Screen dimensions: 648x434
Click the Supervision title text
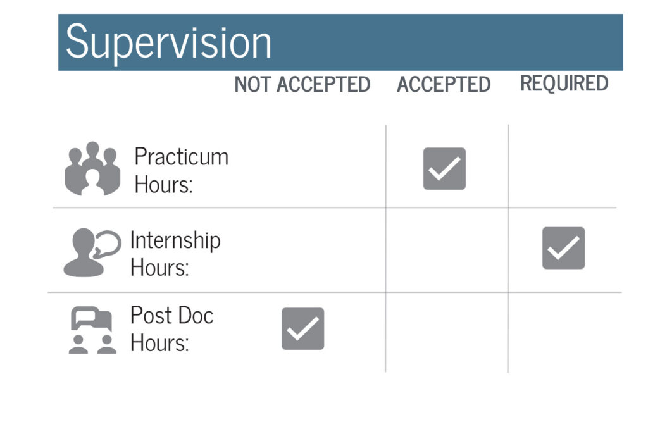[x=168, y=42]
